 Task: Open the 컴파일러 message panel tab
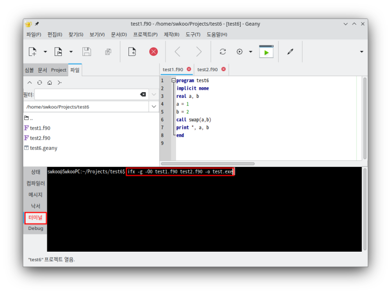pos(35,184)
